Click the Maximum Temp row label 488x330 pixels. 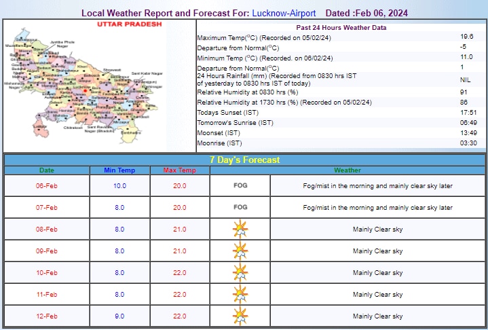(264, 37)
